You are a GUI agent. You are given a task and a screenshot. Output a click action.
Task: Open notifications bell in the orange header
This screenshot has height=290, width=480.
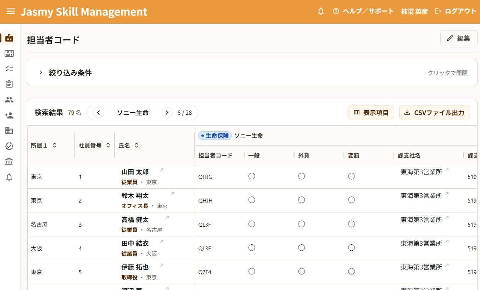tap(321, 11)
